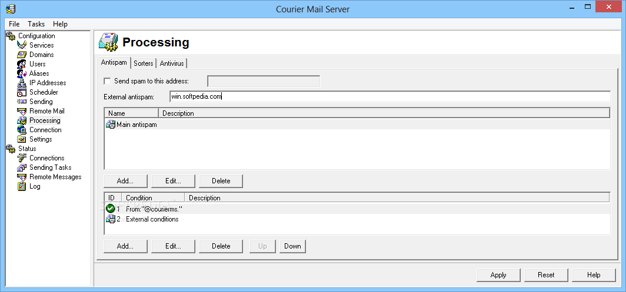This screenshot has height=292, width=626.
Task: Click the Sending icon in the tree
Action: pyautogui.click(x=22, y=102)
